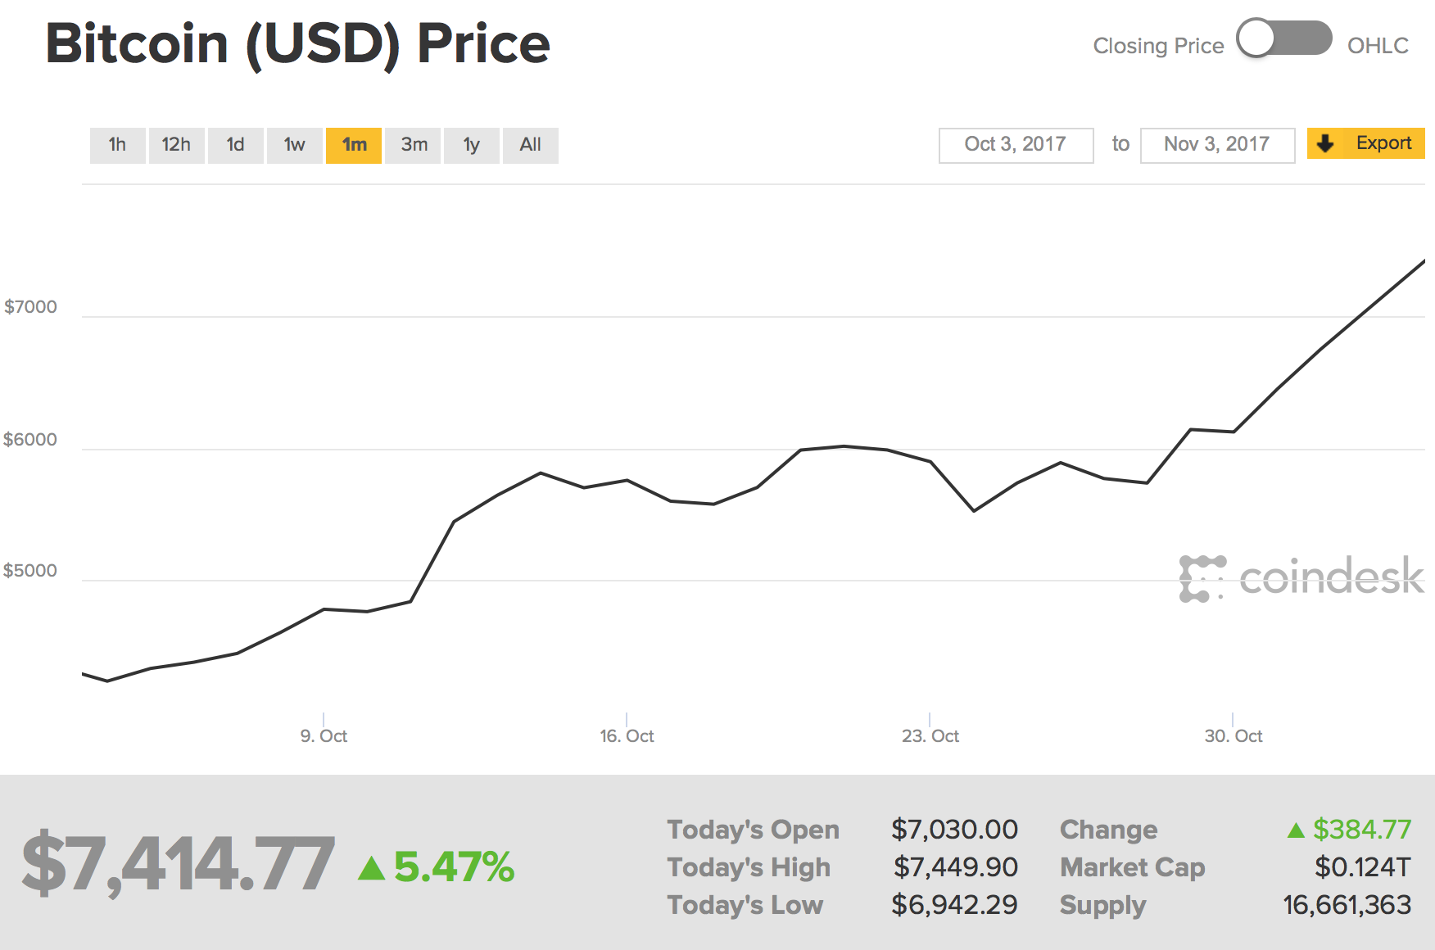Click the 30. Oct axis marker

click(1233, 735)
